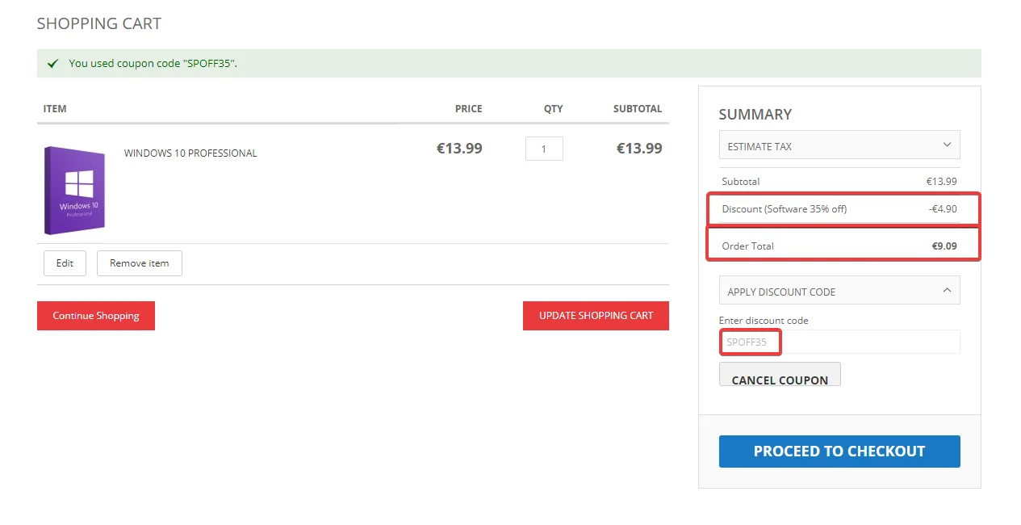Click the ITEM column header
This screenshot has width=1021, height=525.
55,109
